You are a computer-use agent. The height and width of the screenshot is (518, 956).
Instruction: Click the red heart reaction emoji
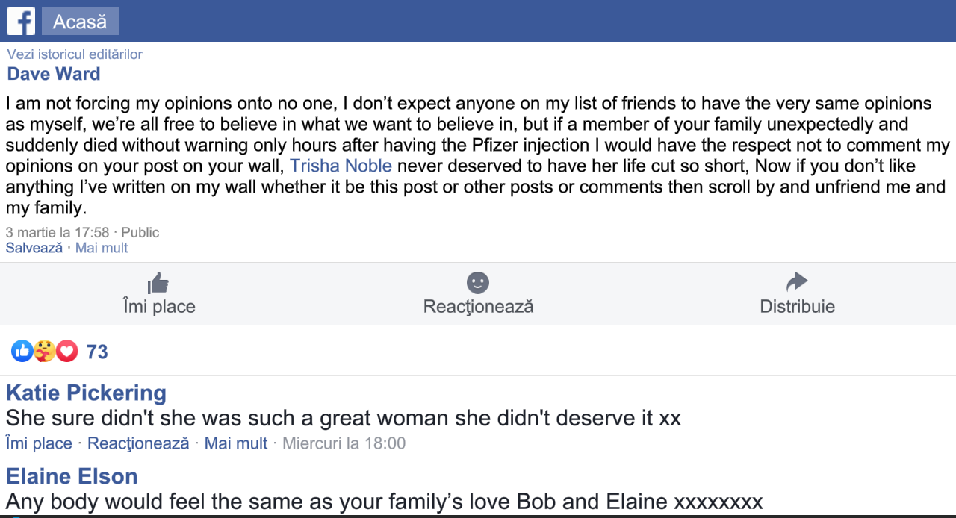67,351
